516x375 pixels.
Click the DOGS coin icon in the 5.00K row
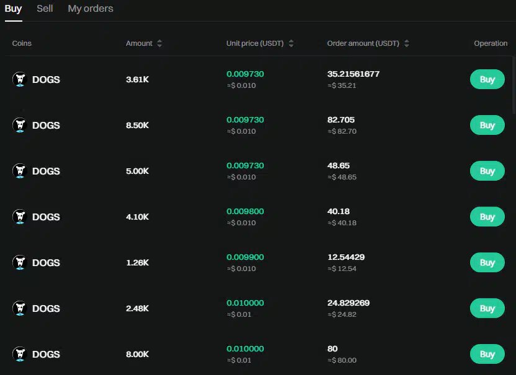point(20,171)
